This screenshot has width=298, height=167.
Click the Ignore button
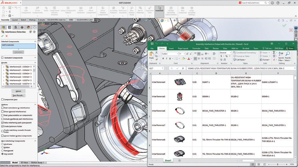(19, 91)
